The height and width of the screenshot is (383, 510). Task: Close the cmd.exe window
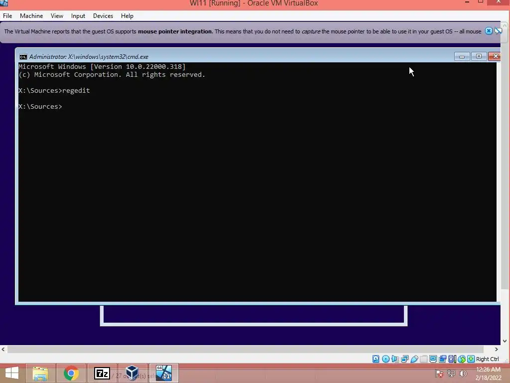point(495,57)
